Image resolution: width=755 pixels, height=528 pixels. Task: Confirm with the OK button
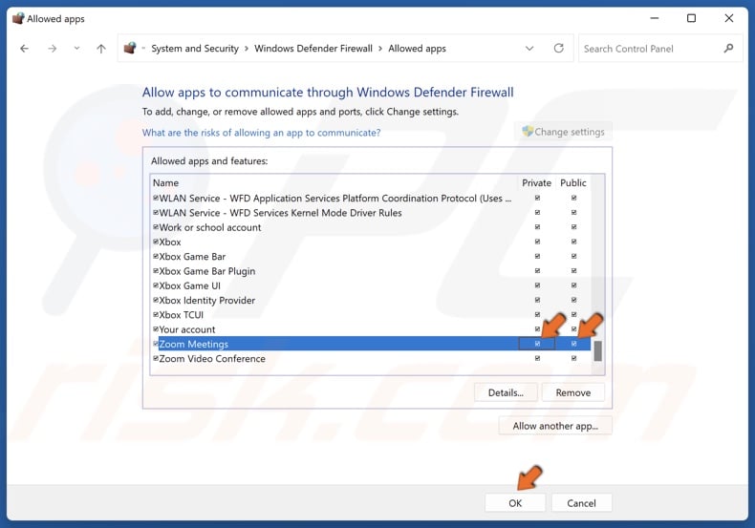[515, 503]
